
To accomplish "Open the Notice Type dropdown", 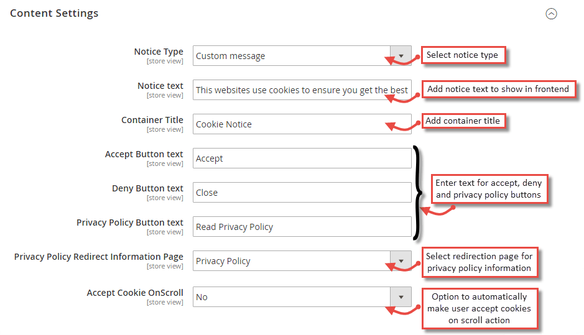I will (302, 56).
